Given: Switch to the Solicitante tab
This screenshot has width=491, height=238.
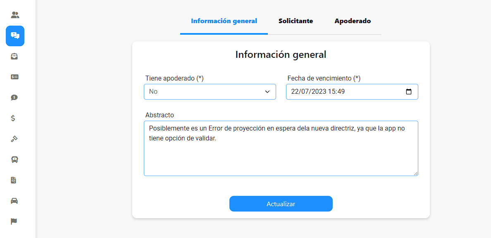Looking at the screenshot, I should pyautogui.click(x=296, y=21).
